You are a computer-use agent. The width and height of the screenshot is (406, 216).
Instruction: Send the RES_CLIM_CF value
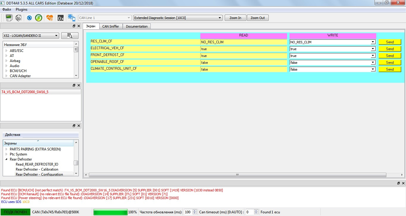click(390, 42)
